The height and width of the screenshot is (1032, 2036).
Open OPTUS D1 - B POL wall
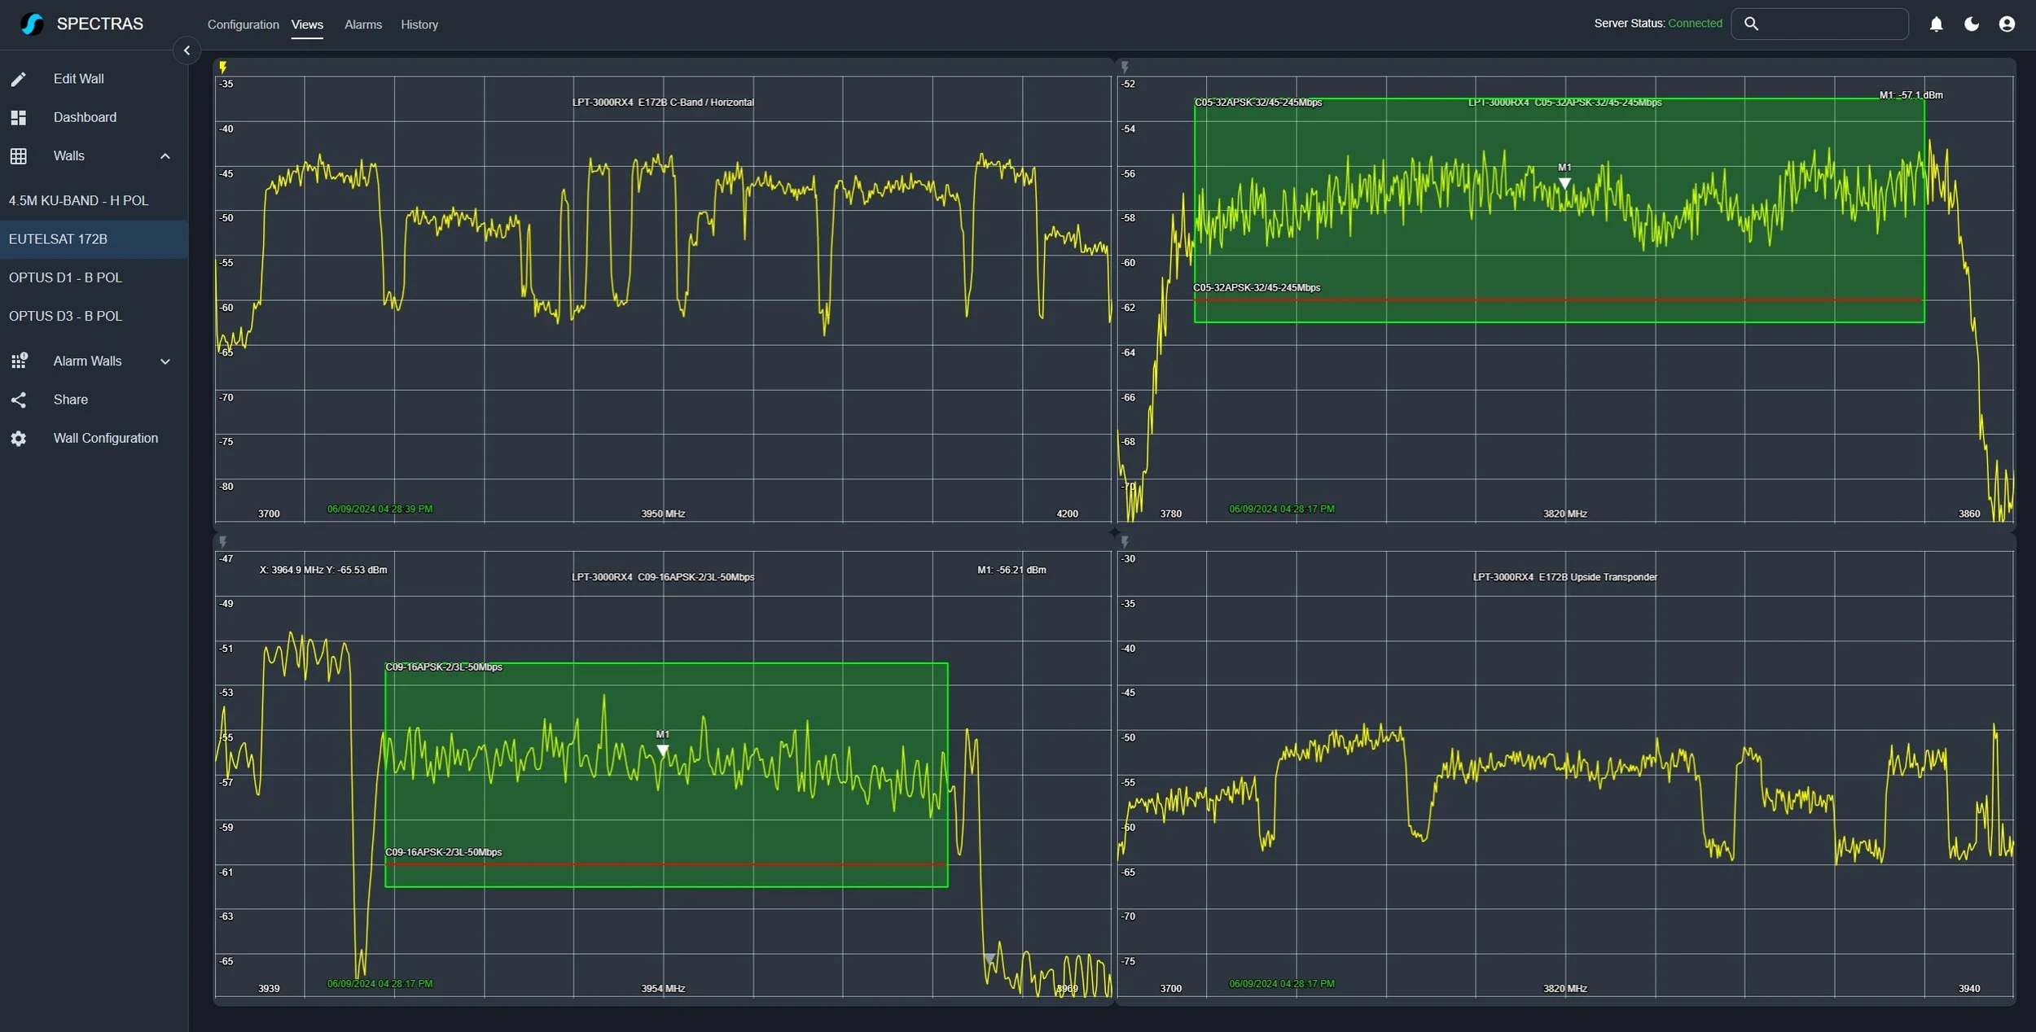pos(94,278)
